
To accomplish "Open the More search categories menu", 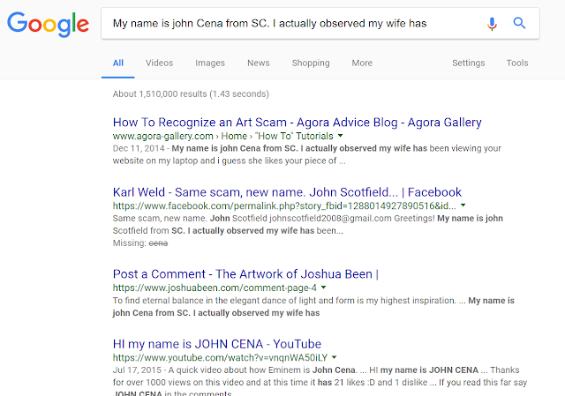I will [x=362, y=63].
